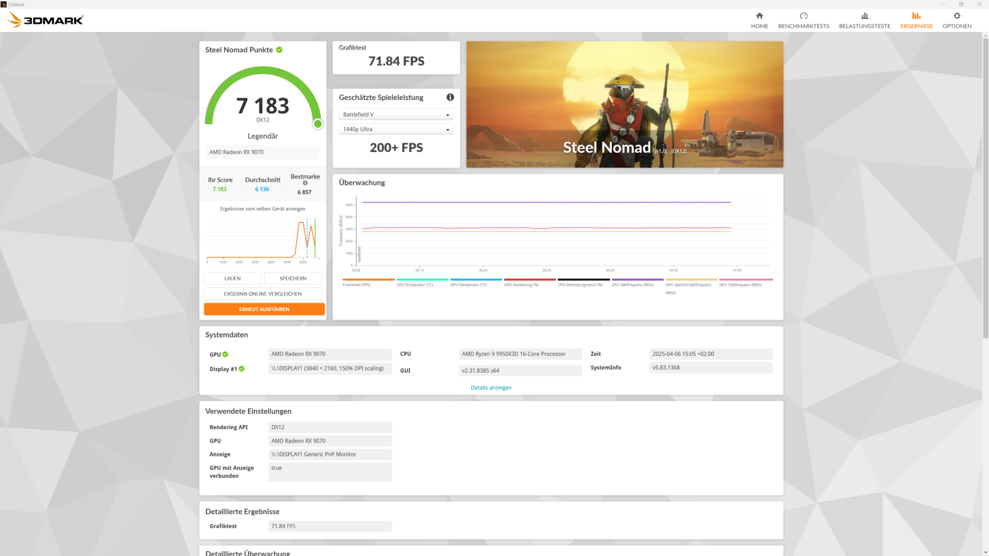Click the info icon beside Geschätzte Spieleleistung
This screenshot has height=556, width=989.
450,97
